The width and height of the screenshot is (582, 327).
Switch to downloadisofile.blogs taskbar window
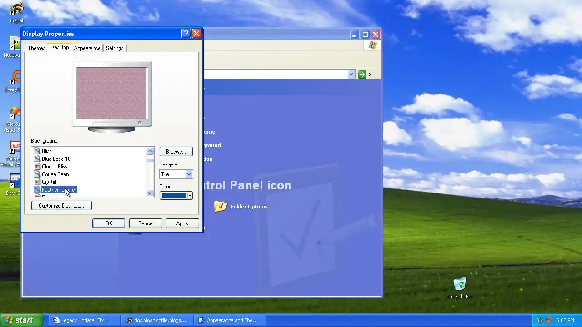click(157, 320)
